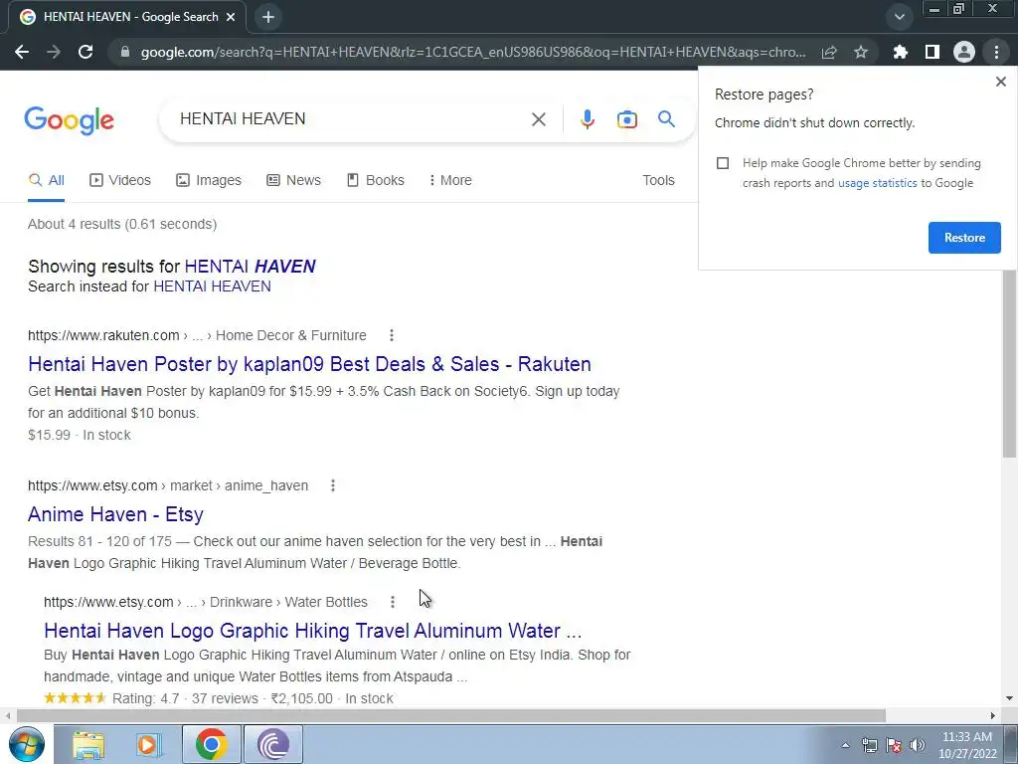Open options menu for etsy anime_haven result
The image size is (1018, 764).
[332, 485]
